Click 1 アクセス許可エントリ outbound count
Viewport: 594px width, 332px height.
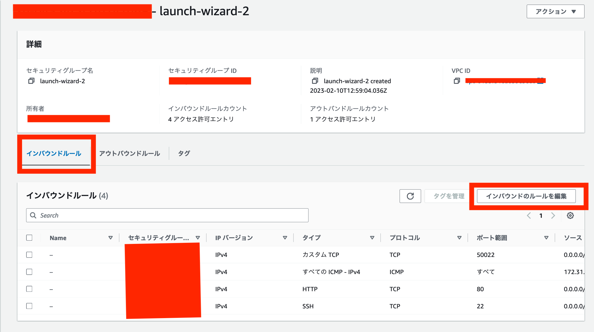(x=343, y=119)
